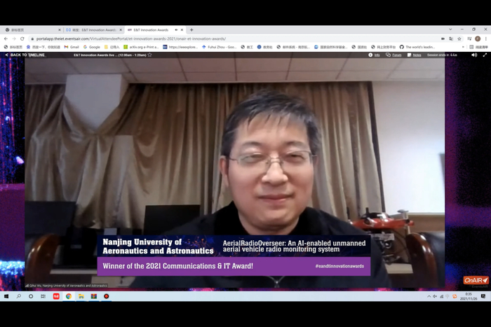Close the first browser tab
The image size is (491, 327).
pos(60,30)
